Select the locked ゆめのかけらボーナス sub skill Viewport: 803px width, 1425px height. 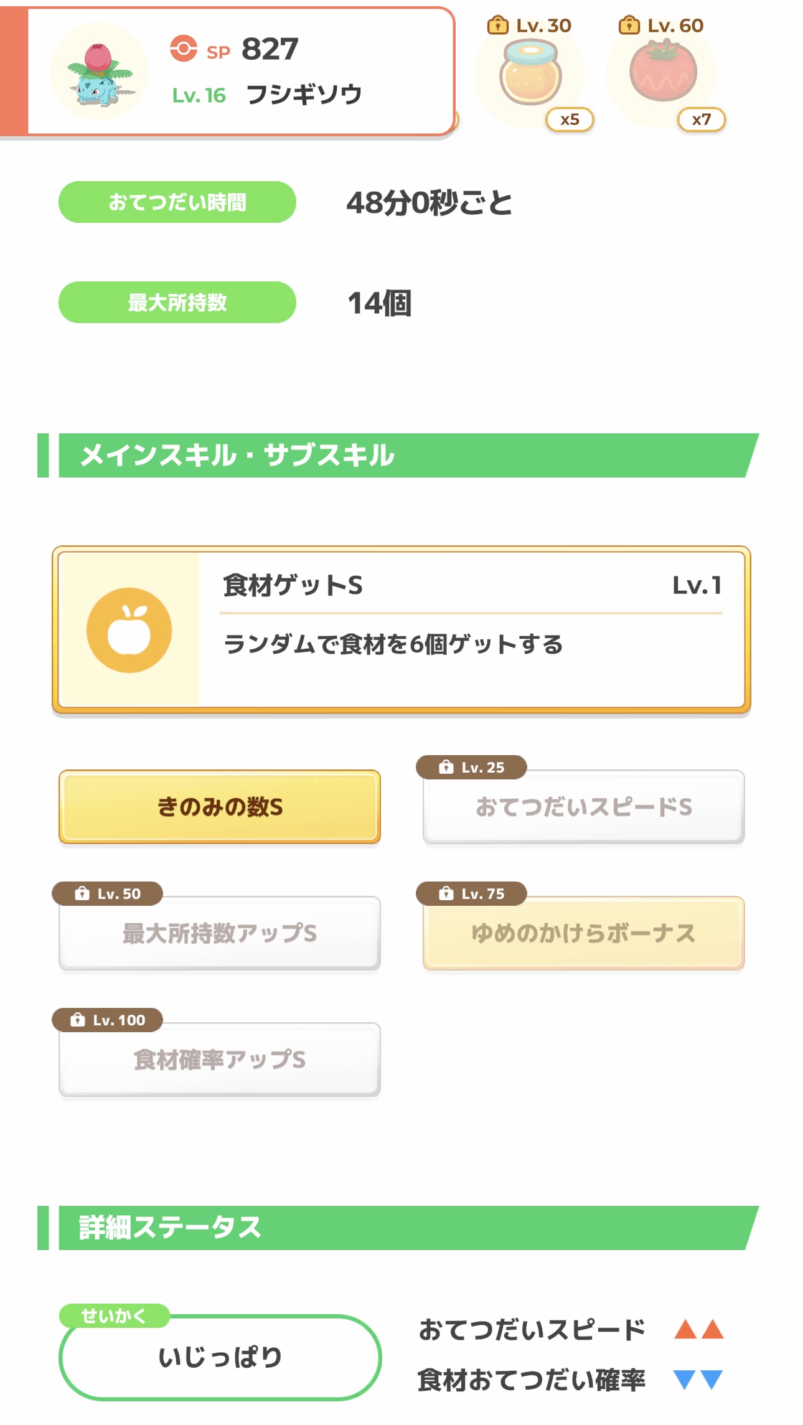[x=583, y=933]
